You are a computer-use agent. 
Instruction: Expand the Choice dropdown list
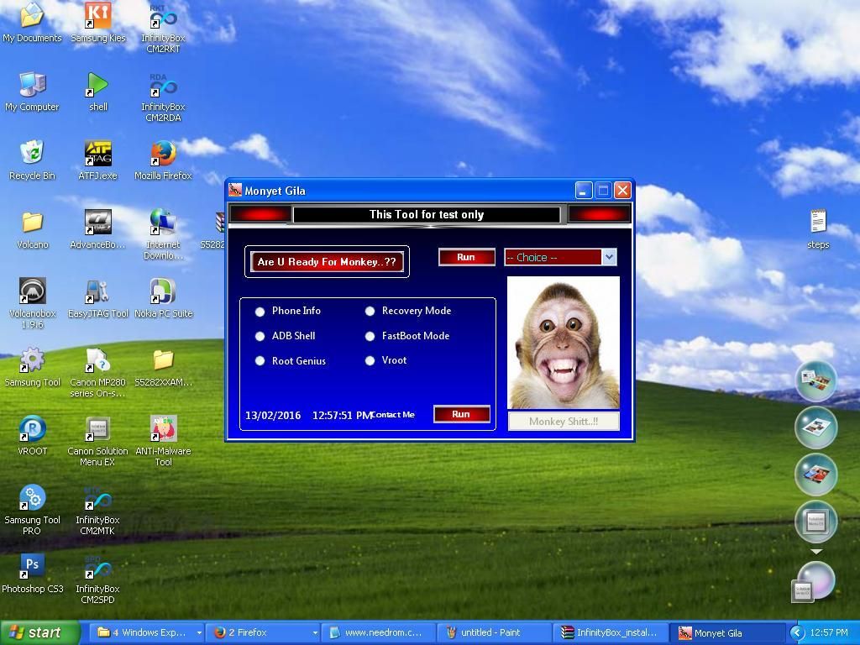click(x=609, y=257)
